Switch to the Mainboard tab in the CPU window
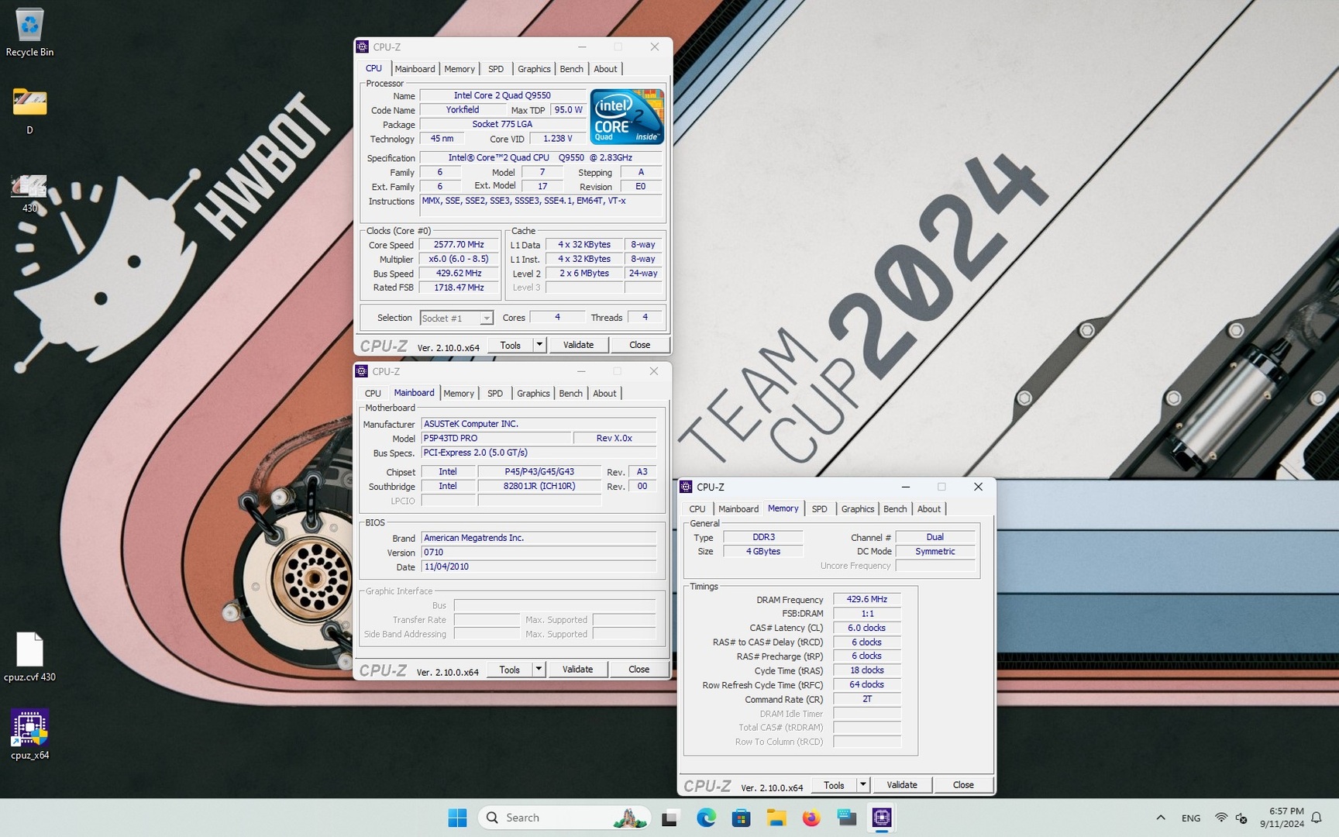This screenshot has height=837, width=1339. pyautogui.click(x=415, y=69)
